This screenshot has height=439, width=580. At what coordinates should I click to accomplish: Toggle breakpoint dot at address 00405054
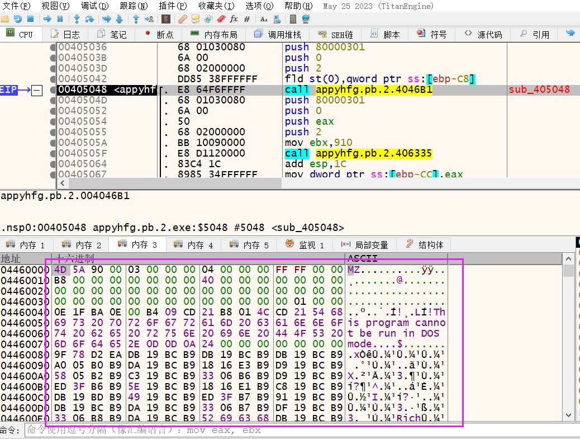pos(53,121)
